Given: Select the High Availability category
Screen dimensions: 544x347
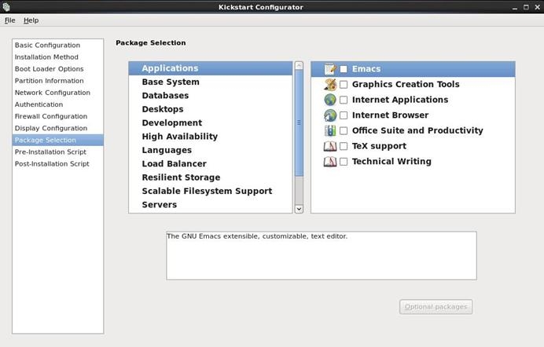Looking at the screenshot, I should (211, 137).
